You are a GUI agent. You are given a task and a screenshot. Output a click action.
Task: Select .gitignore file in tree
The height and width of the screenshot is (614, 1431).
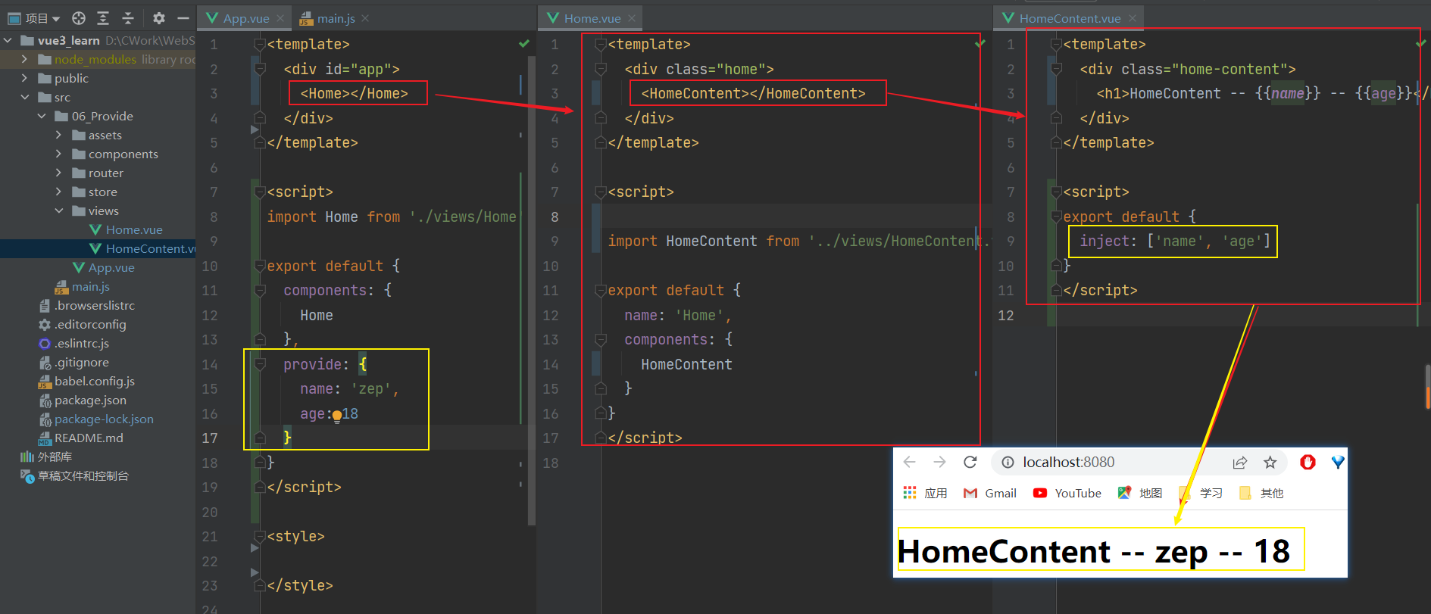[x=73, y=362]
